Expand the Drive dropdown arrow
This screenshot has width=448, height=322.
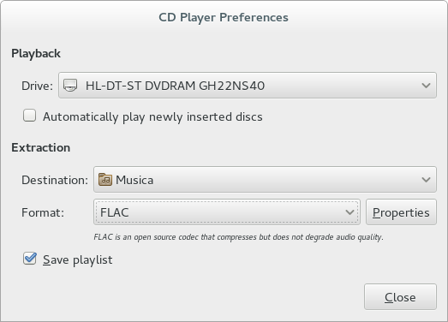pyautogui.click(x=426, y=85)
